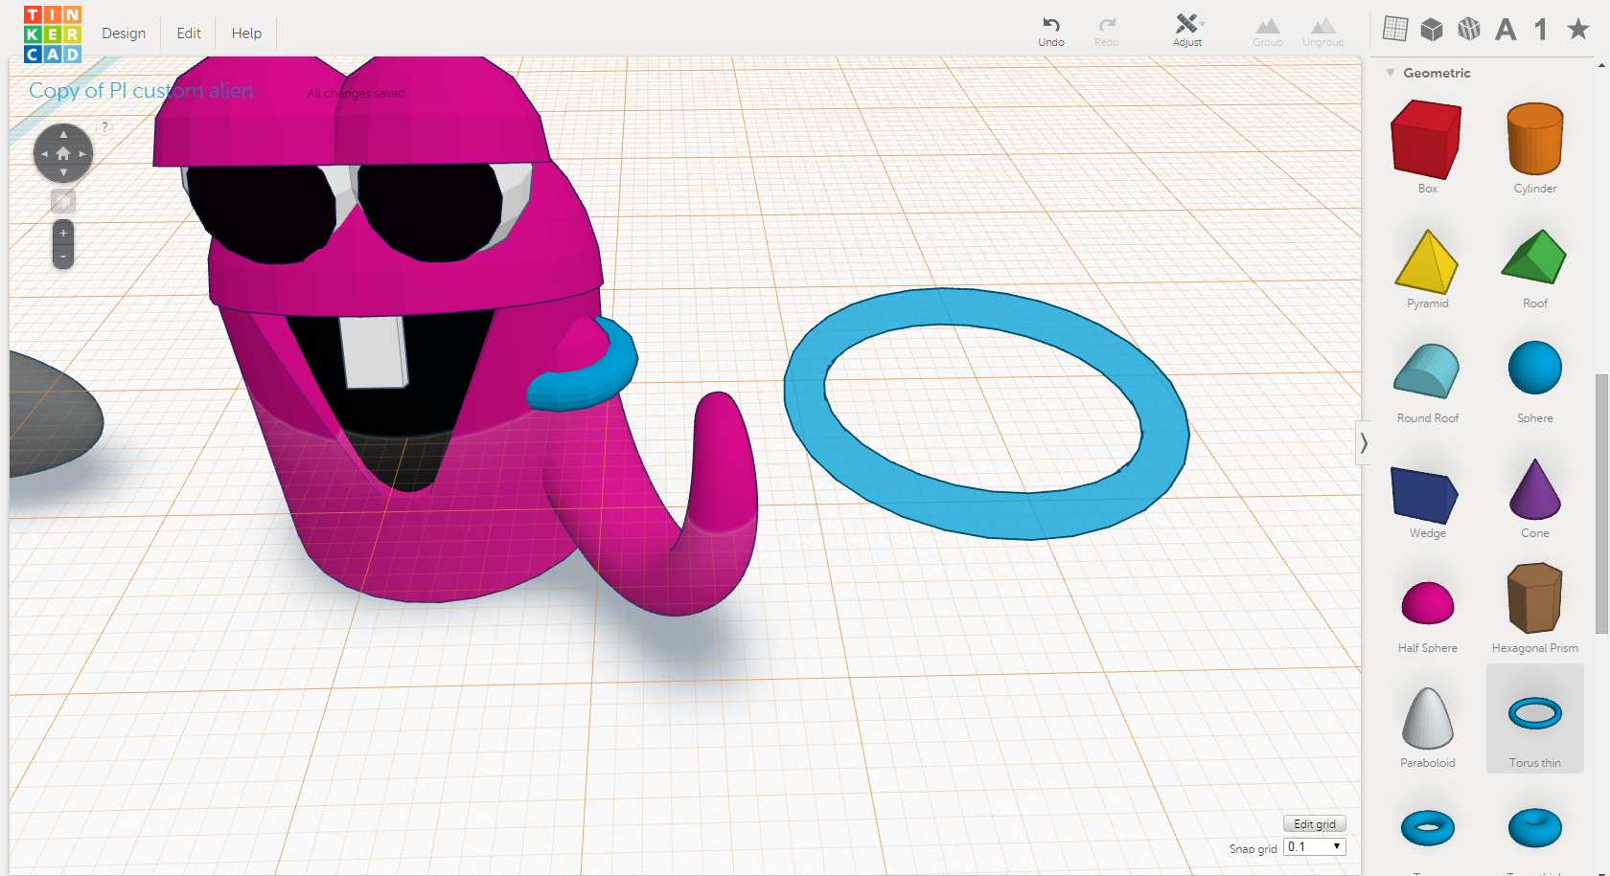Screen dimensions: 1610x876
Task: Open the Snap grid dropdown
Action: (1315, 847)
